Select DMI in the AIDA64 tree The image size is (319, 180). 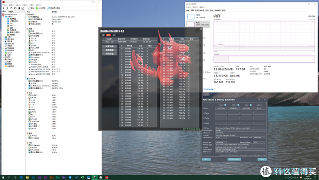click(x=10, y=23)
